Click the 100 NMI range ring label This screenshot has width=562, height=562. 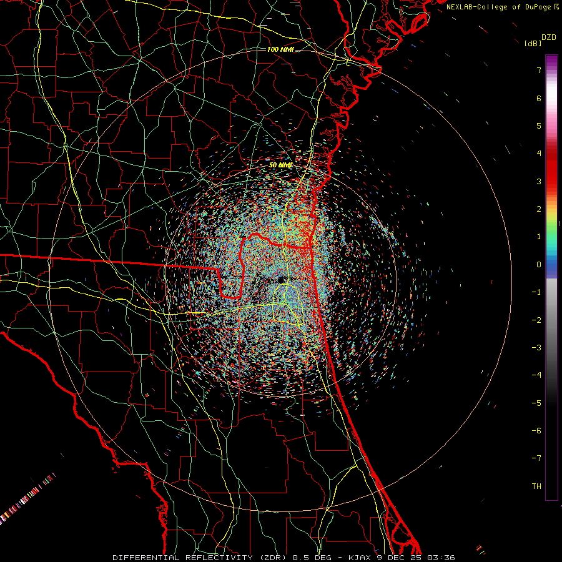[280, 49]
